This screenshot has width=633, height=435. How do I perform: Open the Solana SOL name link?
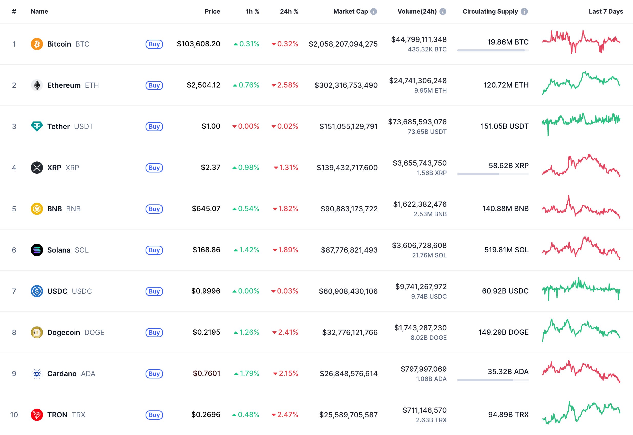click(68, 250)
